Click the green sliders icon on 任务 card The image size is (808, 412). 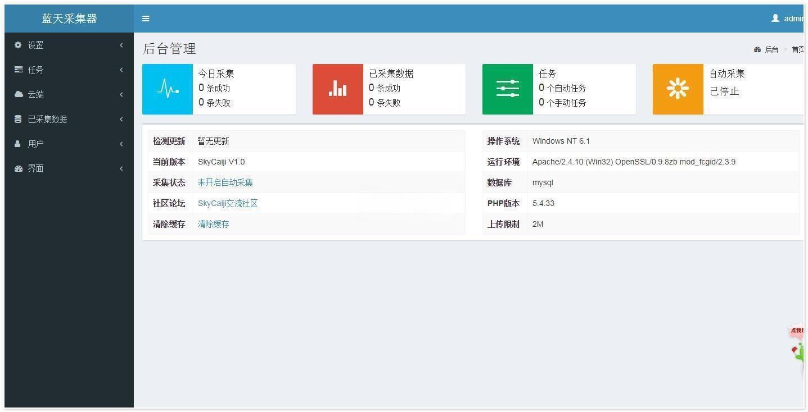click(507, 88)
